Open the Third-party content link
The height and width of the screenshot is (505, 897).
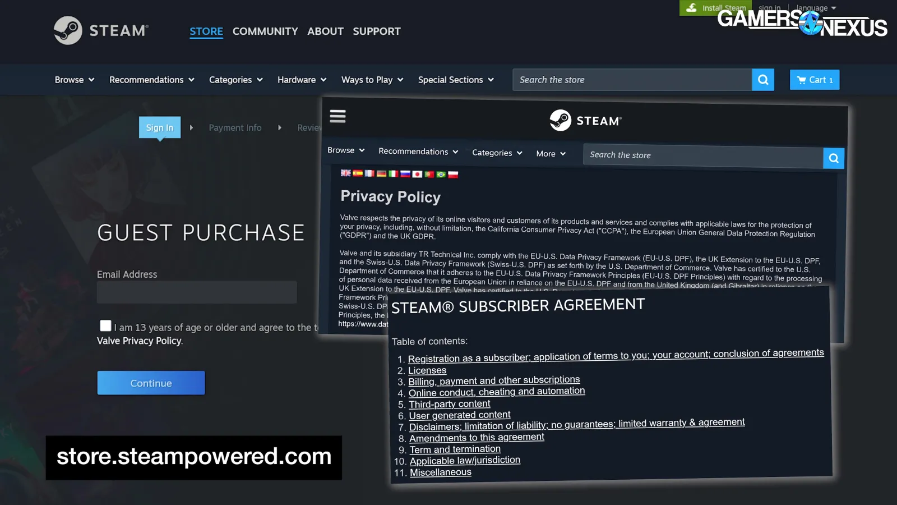click(450, 404)
